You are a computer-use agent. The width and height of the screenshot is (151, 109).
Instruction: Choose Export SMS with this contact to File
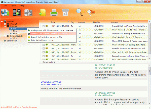[52, 37]
